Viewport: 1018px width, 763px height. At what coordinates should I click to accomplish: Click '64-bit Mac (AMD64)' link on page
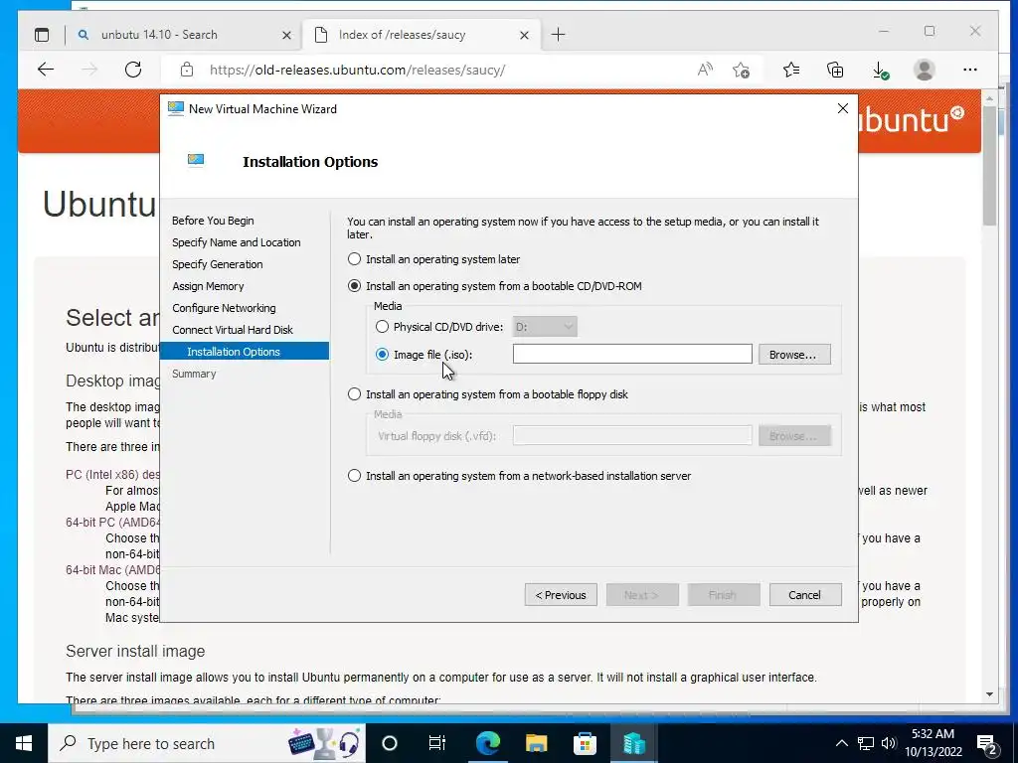(x=112, y=570)
